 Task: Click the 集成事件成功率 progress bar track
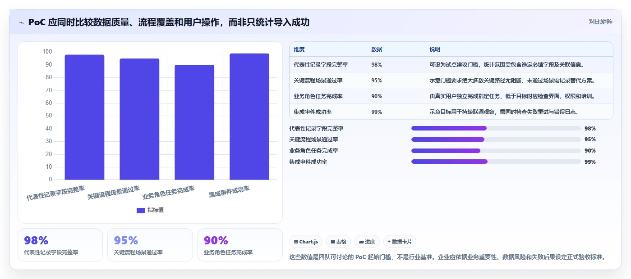coord(496,162)
